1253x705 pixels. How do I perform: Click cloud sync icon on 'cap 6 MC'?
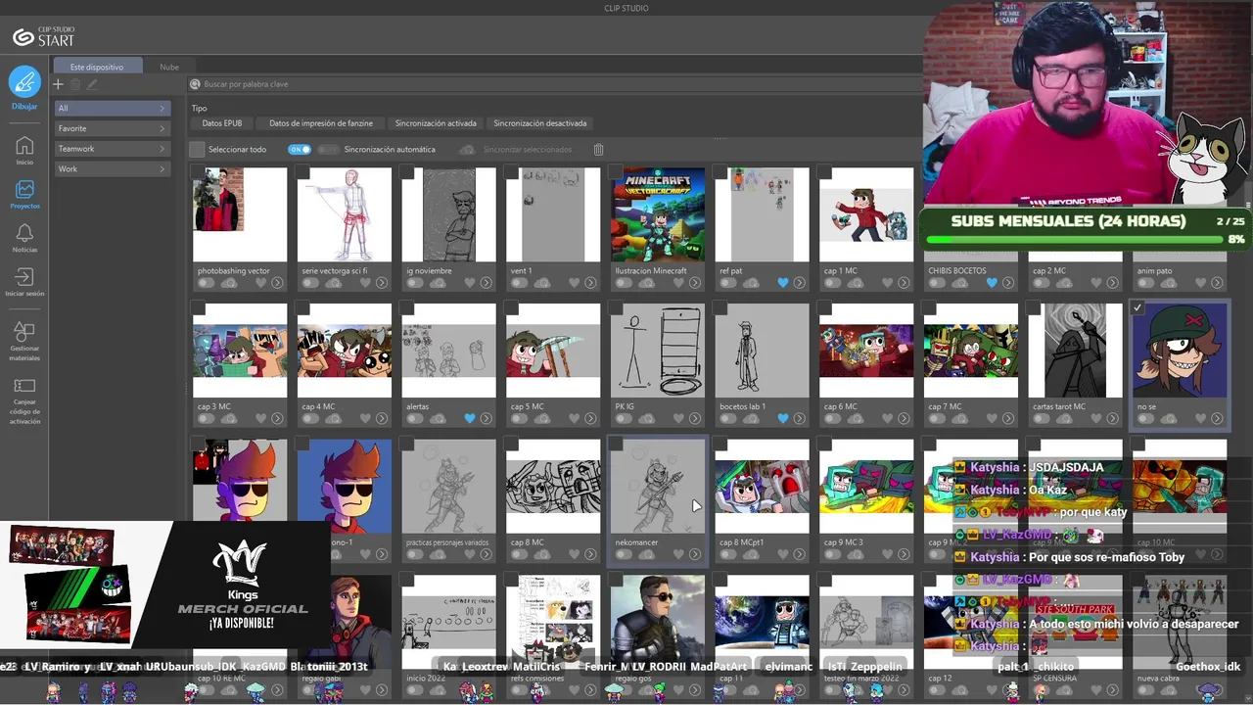pos(855,419)
